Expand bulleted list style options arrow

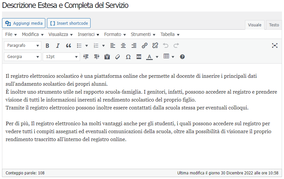coord(87,46)
